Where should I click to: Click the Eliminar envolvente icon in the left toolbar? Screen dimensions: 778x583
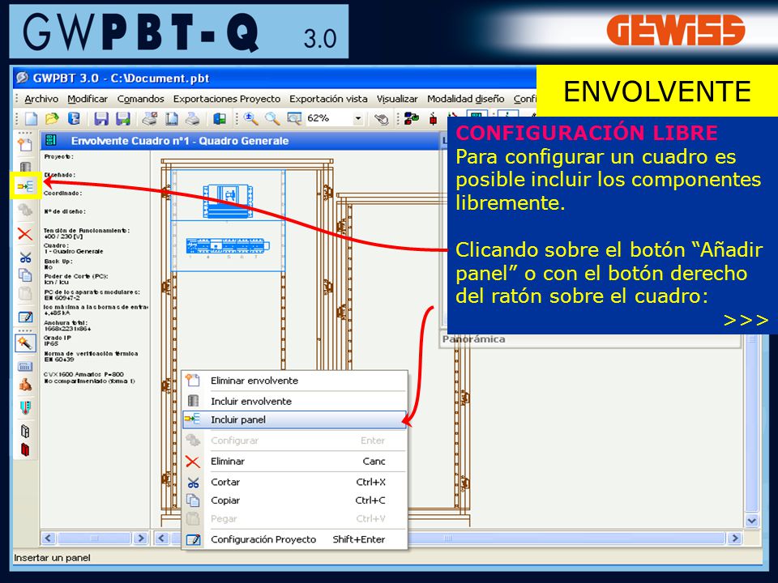[25, 144]
